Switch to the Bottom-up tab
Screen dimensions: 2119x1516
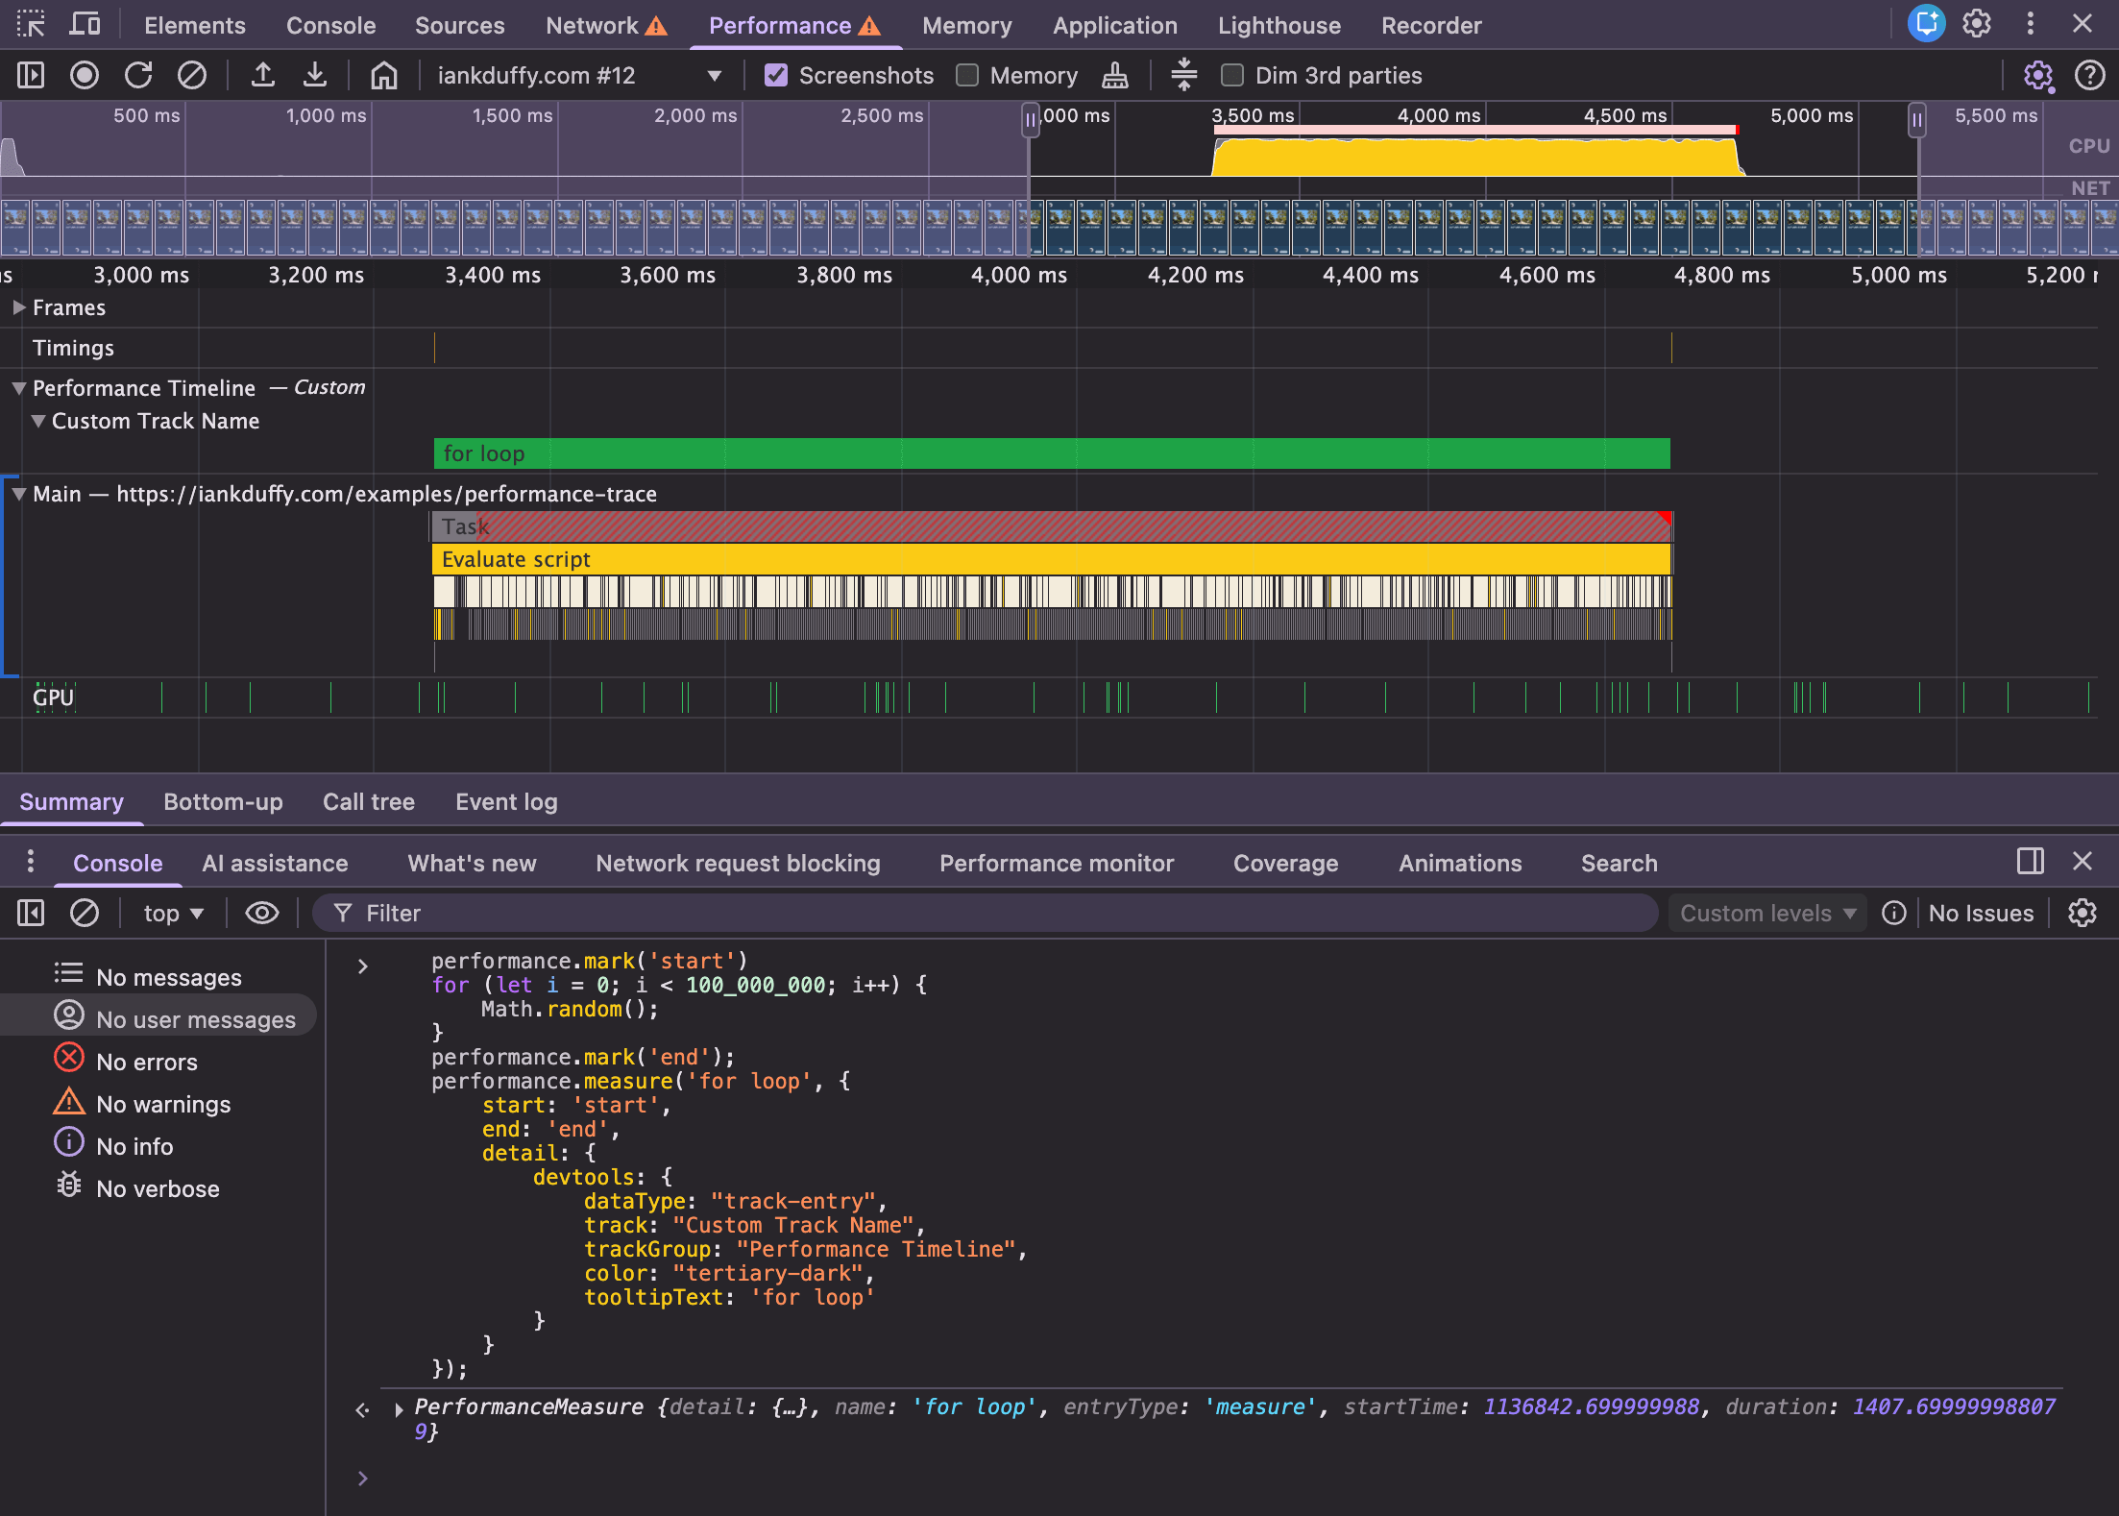point(223,801)
